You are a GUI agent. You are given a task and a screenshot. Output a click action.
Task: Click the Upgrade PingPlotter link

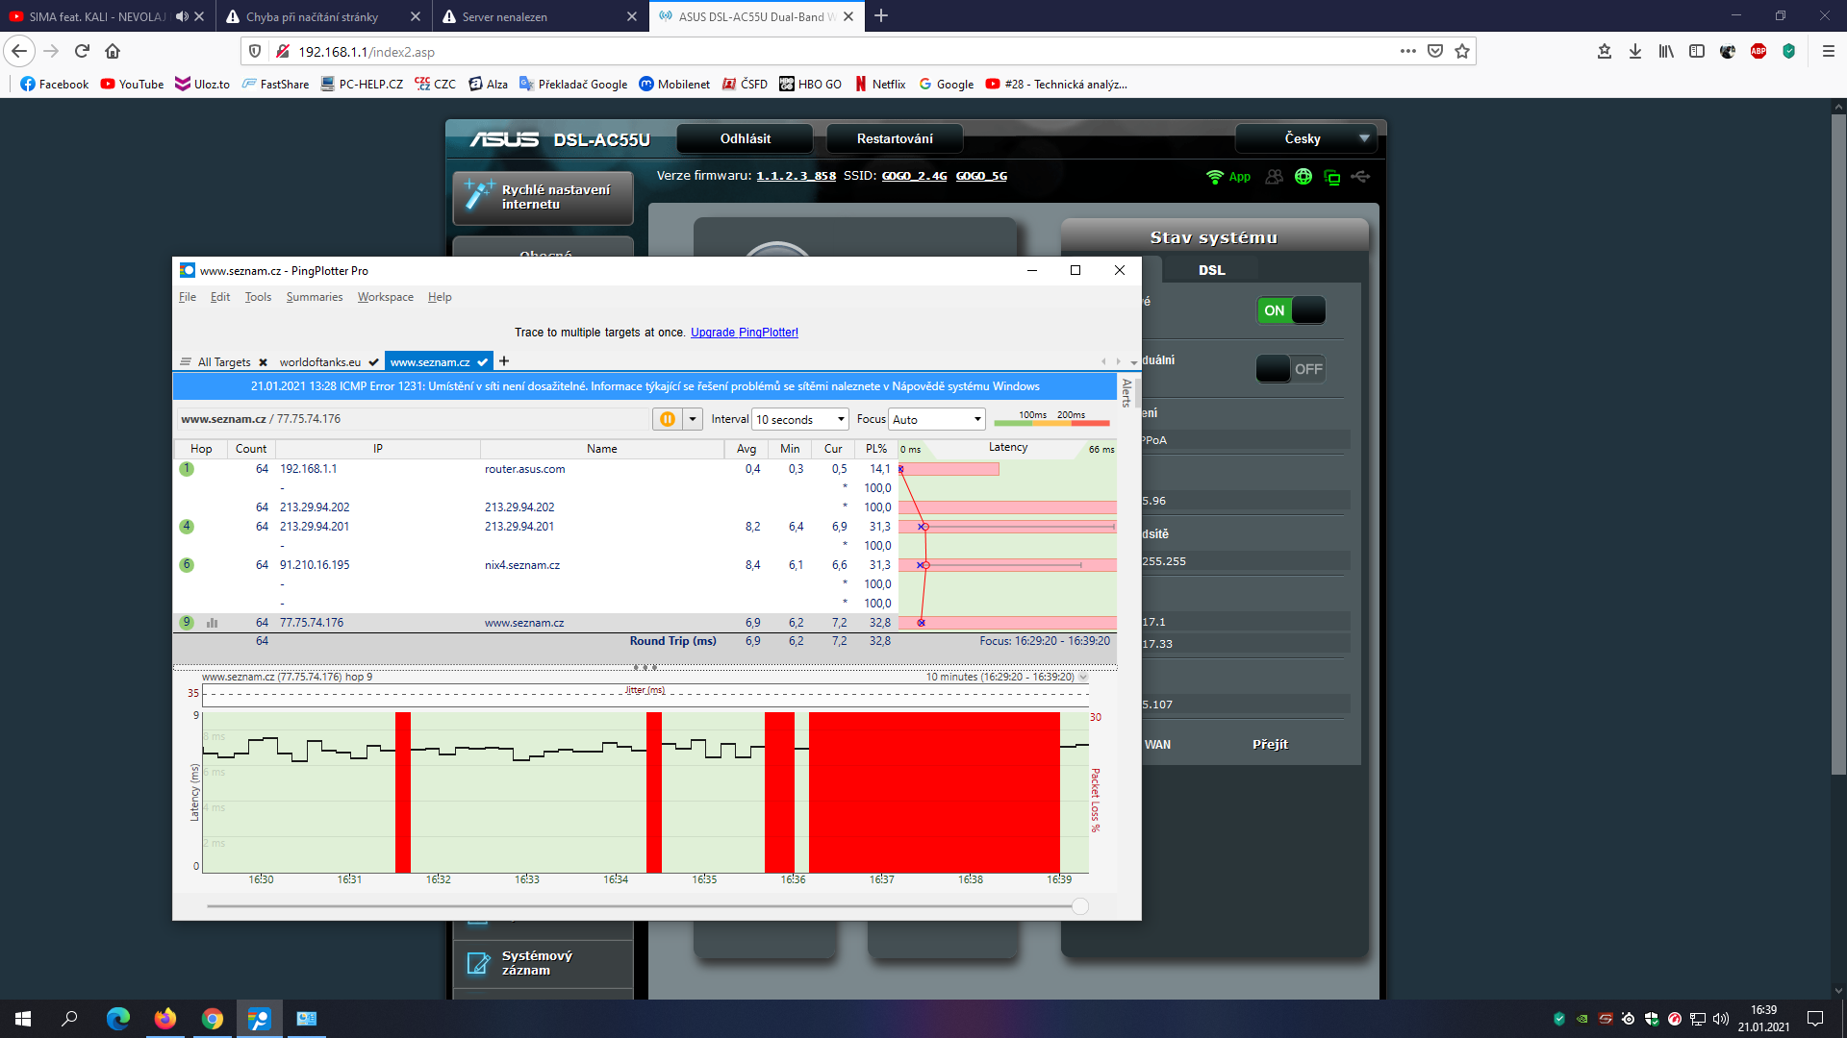click(744, 333)
